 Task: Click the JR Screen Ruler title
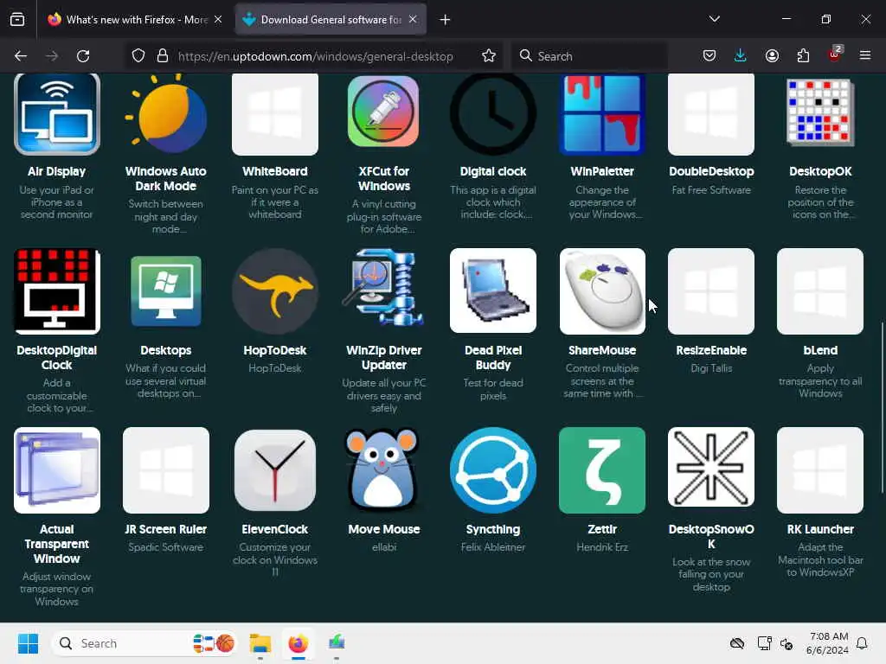(x=165, y=529)
